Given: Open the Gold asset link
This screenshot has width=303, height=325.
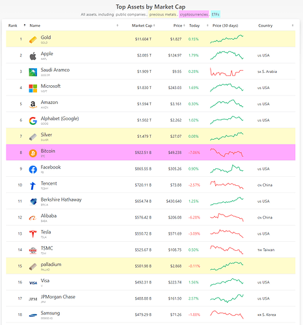Looking at the screenshot, I should coord(46,38).
